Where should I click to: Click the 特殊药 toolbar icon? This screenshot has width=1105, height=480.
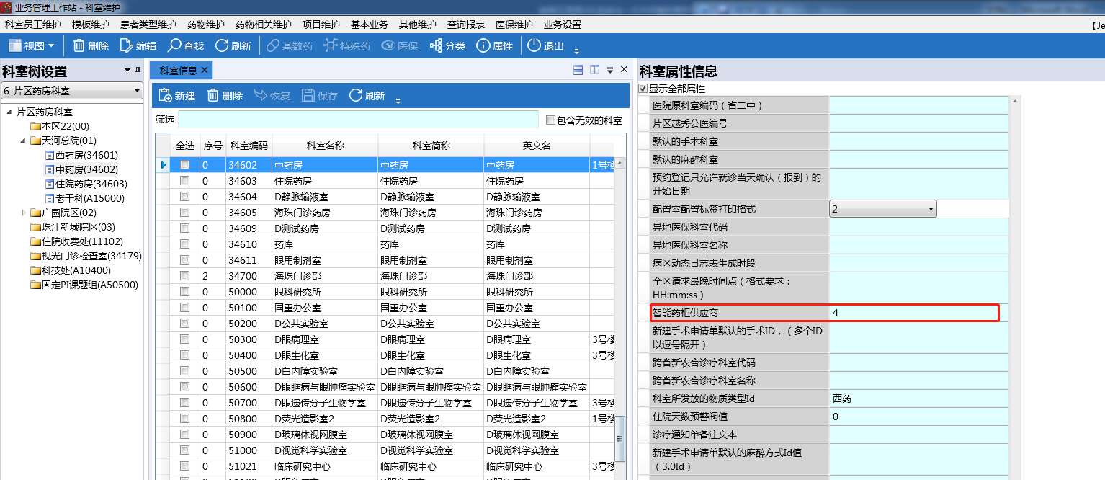click(330, 45)
